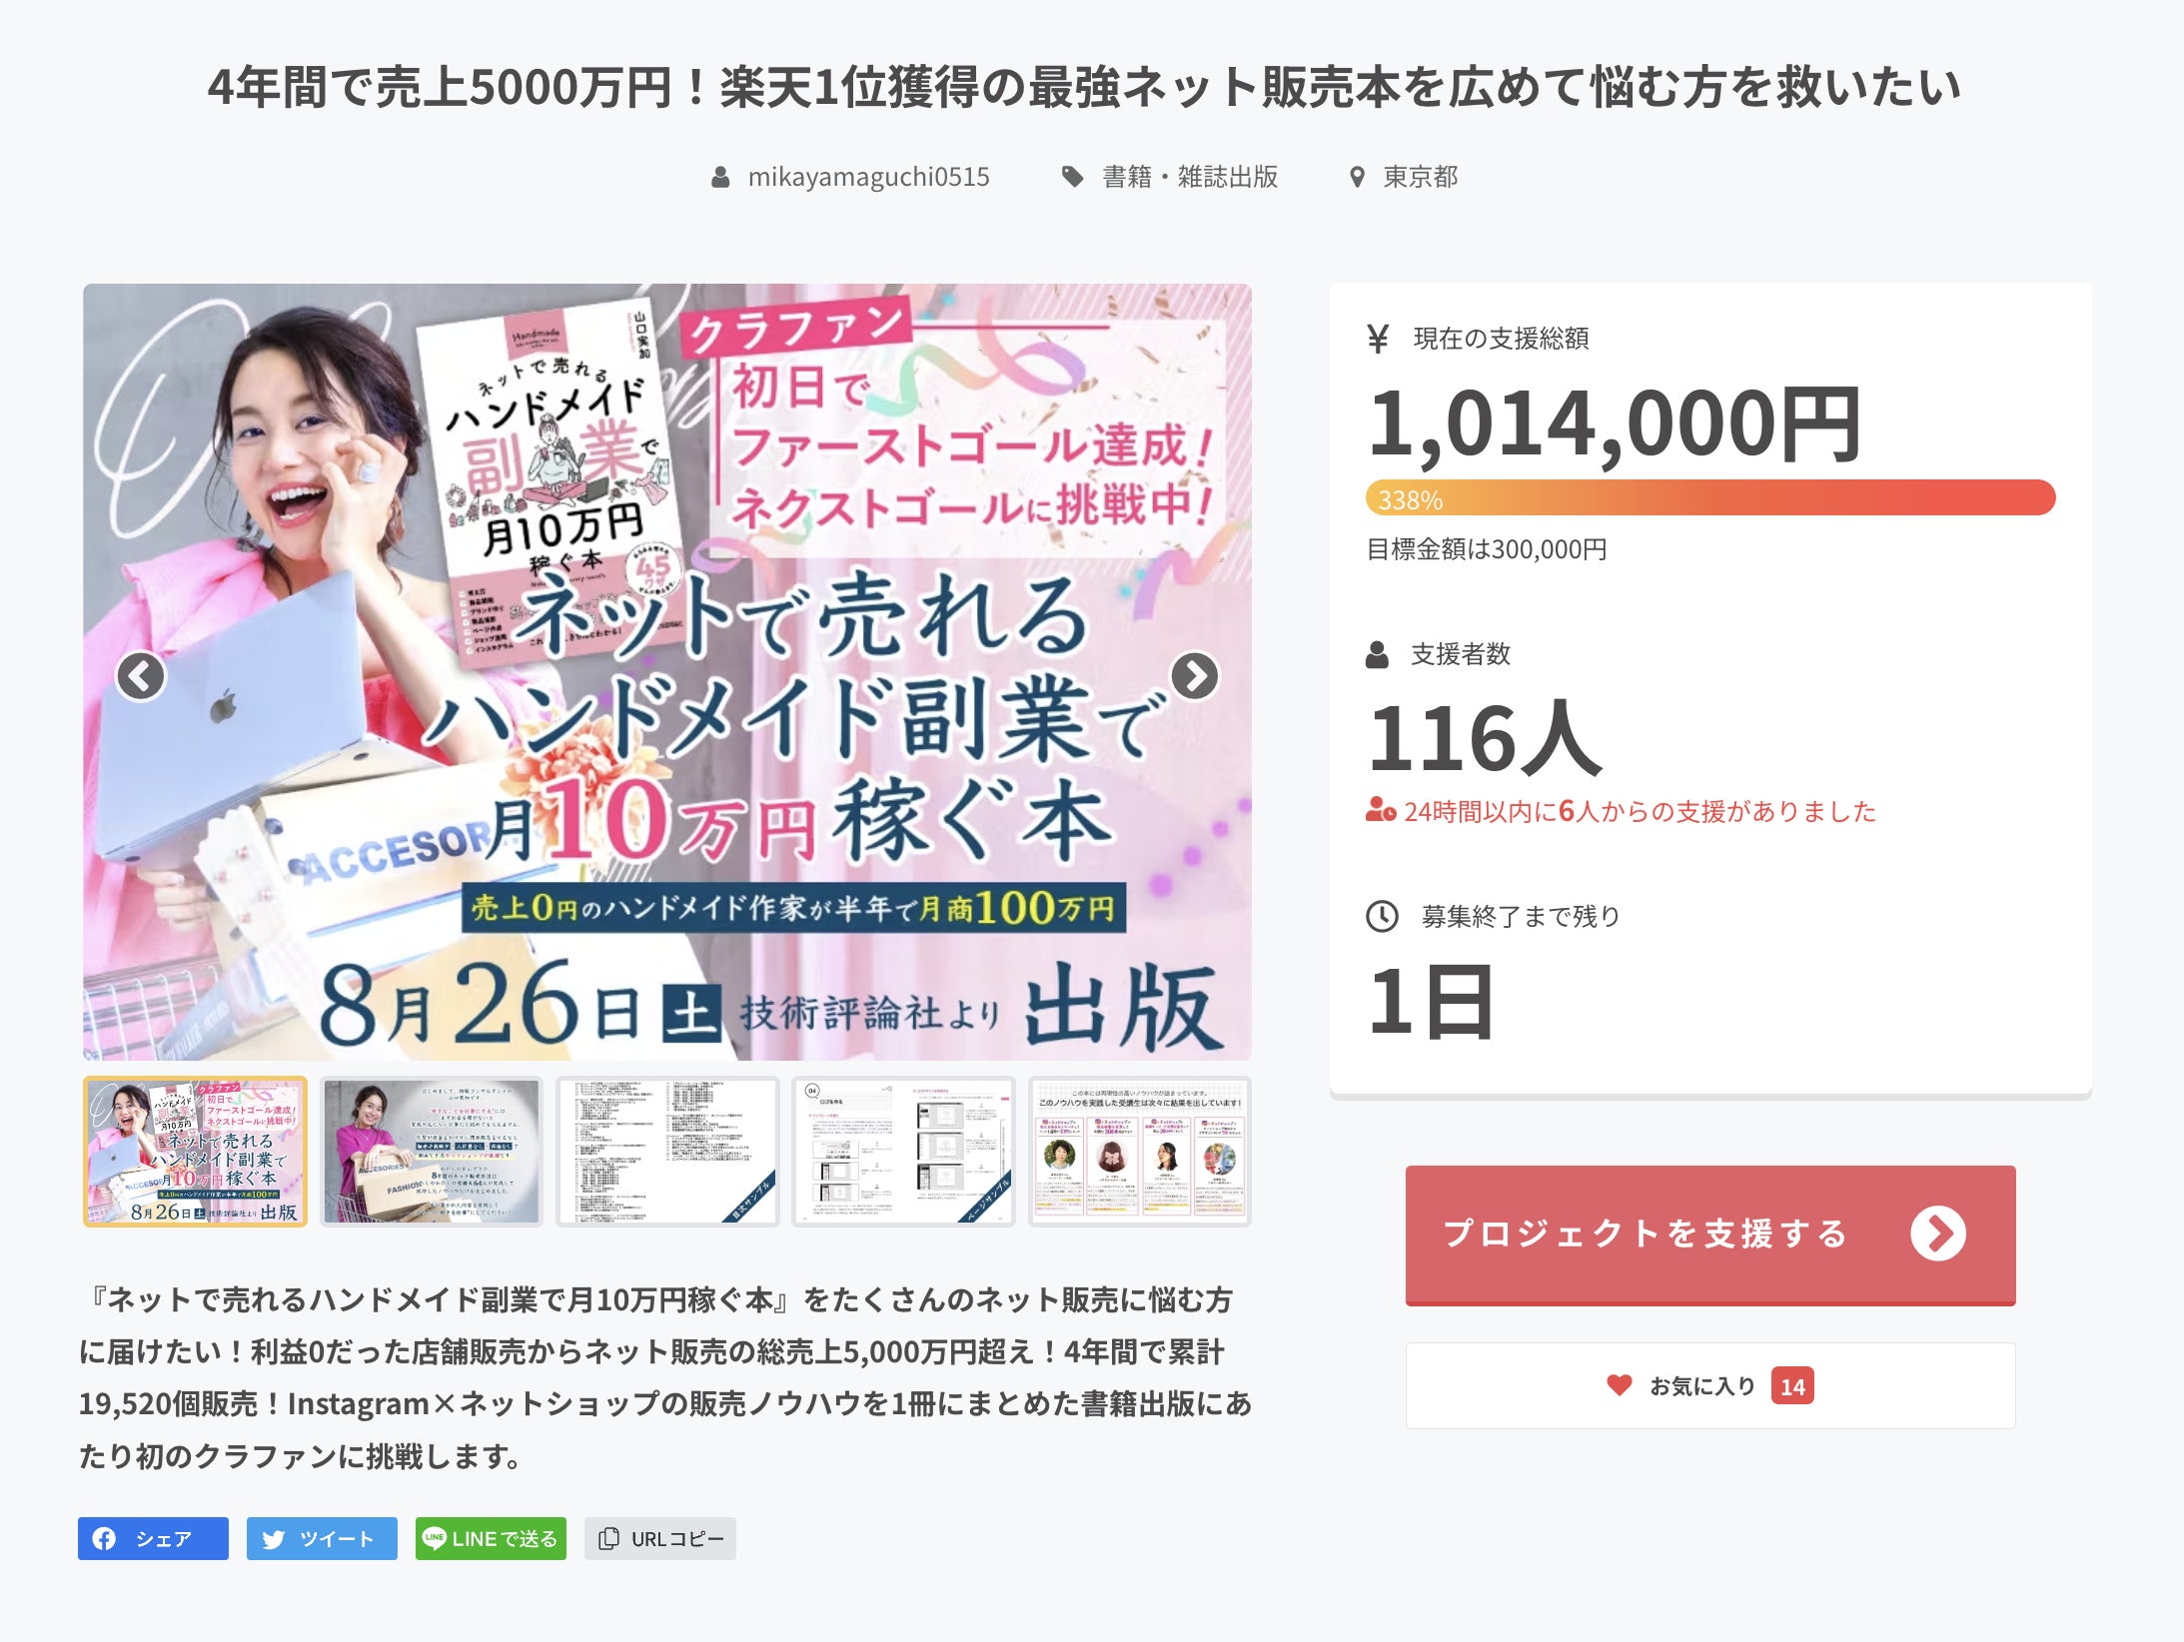Click the main book promotion banner image

pos(667,671)
